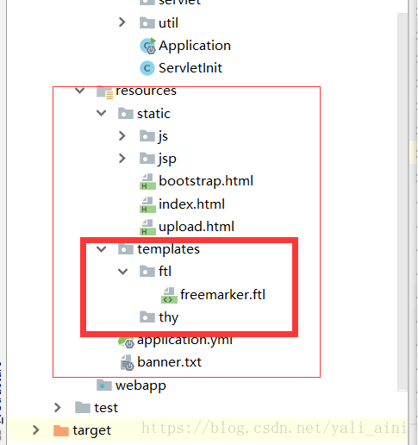Select the js folder label

163,136
